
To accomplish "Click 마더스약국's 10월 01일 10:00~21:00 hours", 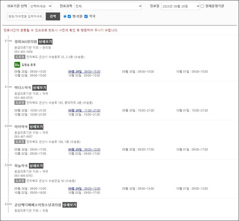I will (x=192, y=110).
